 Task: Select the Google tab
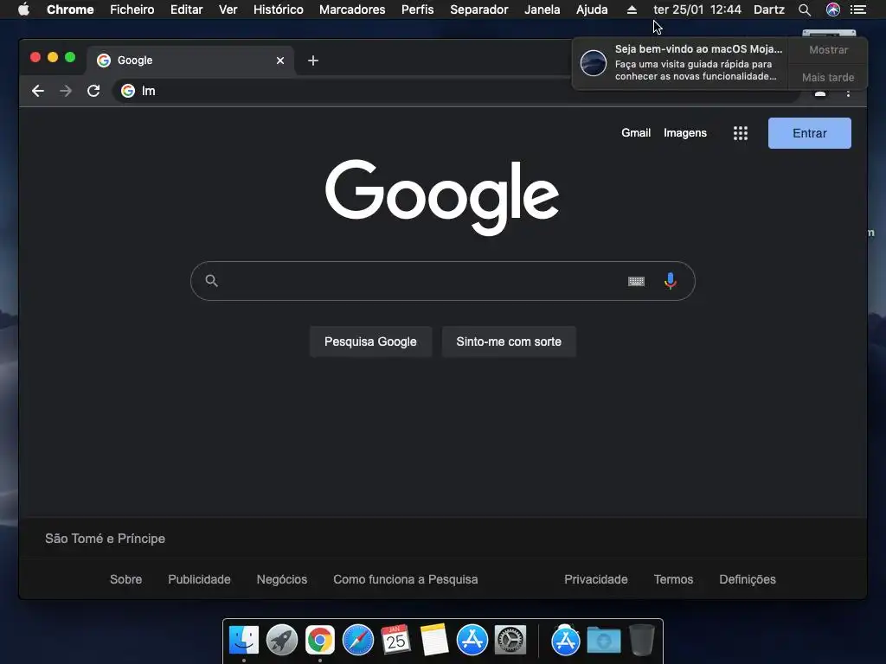189,61
